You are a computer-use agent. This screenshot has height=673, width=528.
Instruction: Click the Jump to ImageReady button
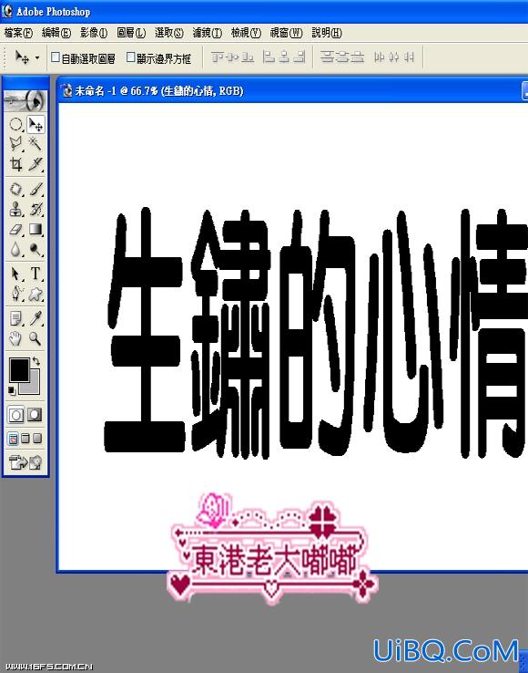25,462
